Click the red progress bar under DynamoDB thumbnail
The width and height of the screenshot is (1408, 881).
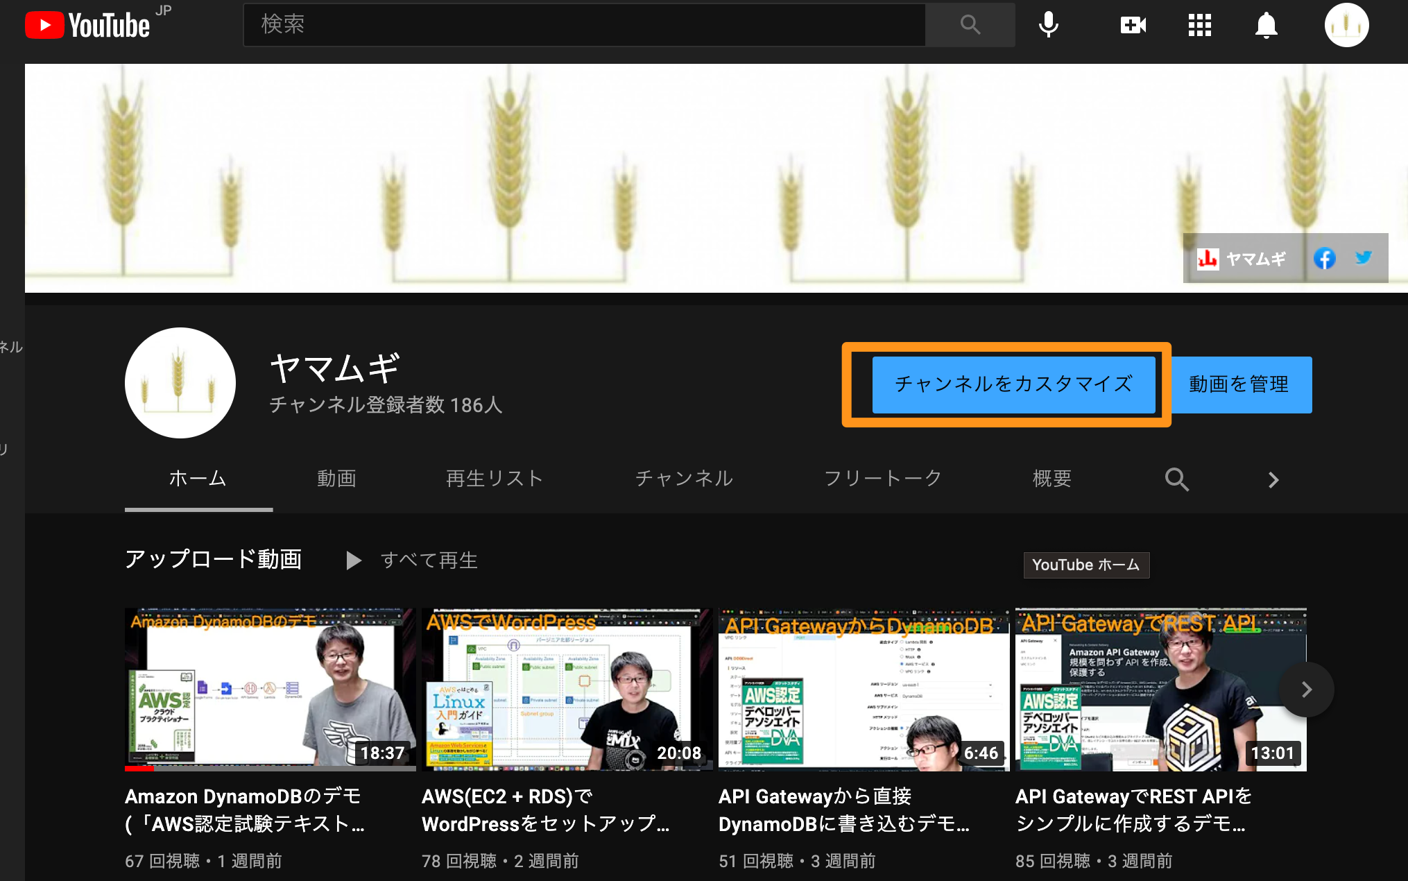[139, 769]
